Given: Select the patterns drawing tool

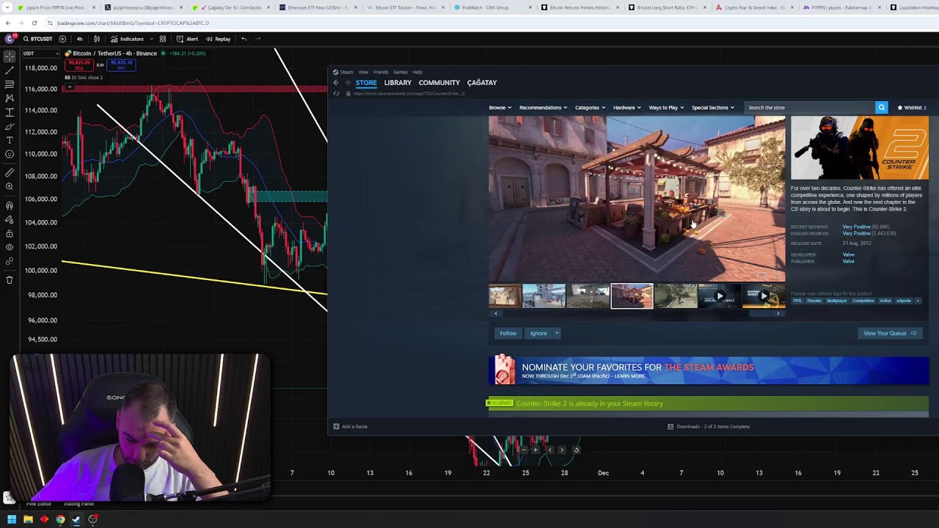Looking at the screenshot, I should pos(10,98).
